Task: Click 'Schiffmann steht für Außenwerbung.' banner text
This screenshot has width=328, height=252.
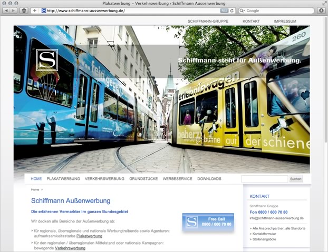Action: click(239, 61)
